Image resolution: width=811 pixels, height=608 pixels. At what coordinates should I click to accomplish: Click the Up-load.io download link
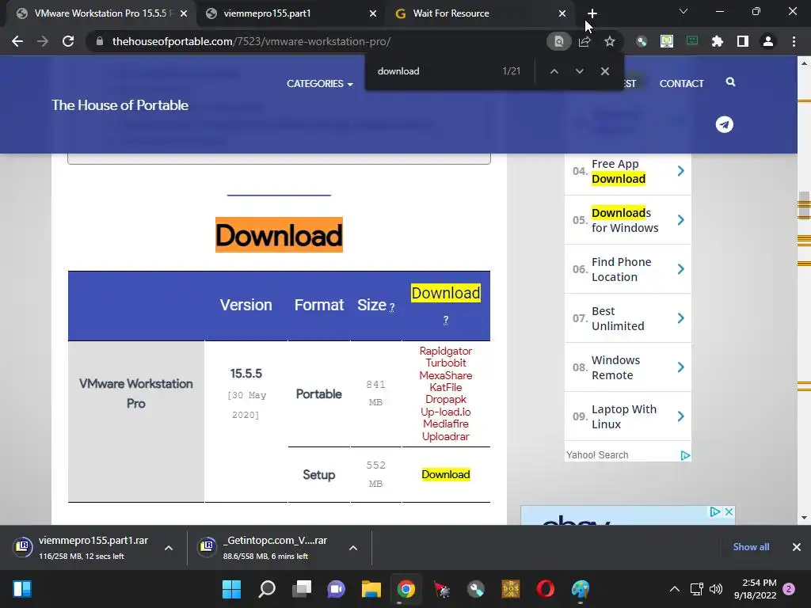coord(445,412)
